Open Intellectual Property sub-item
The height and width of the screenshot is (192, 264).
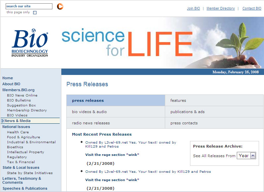pyautogui.click(x=26, y=152)
